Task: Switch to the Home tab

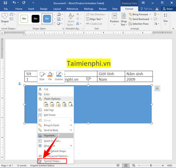Action: coord(19,9)
